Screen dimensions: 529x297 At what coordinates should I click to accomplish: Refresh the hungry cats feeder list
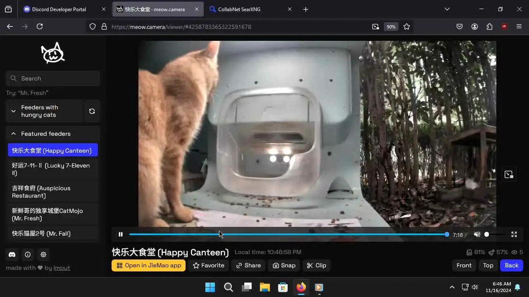pyautogui.click(x=92, y=111)
